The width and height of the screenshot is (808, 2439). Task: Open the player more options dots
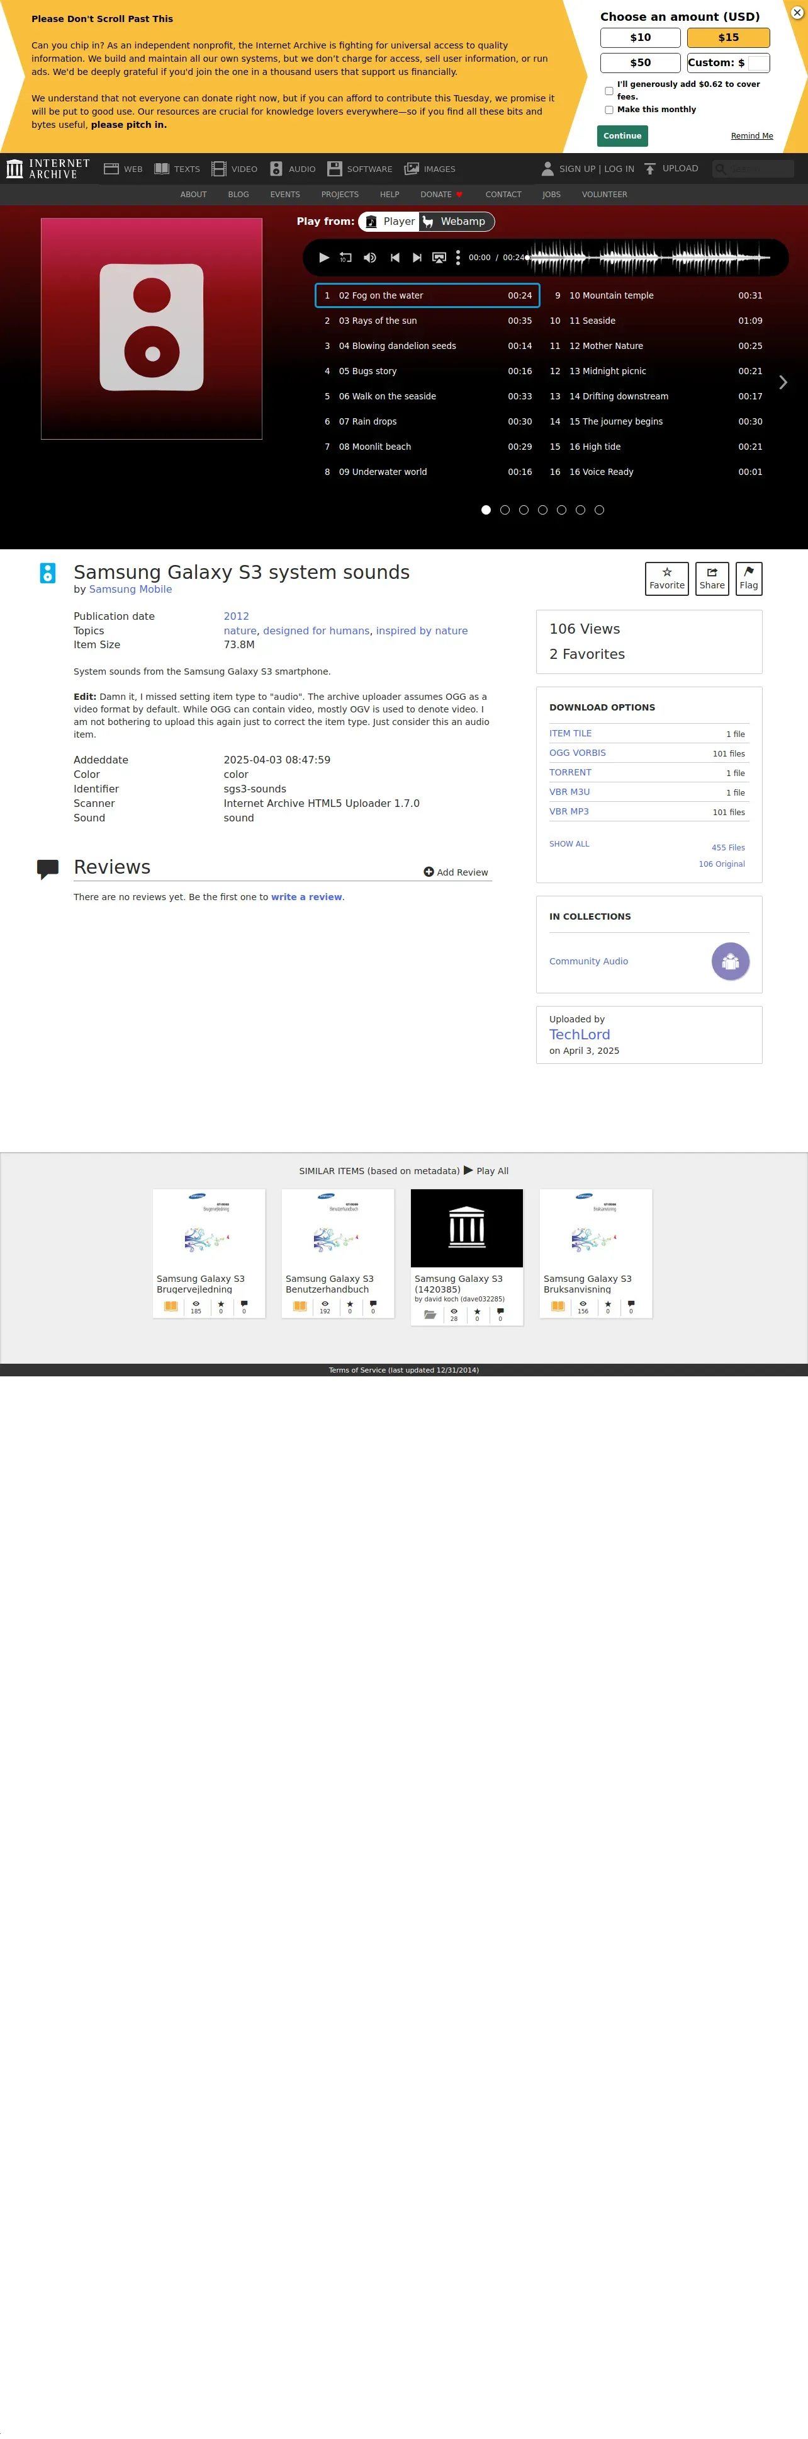(x=458, y=258)
